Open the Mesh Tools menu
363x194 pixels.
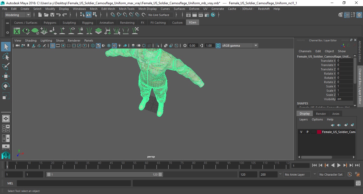pos(127,9)
